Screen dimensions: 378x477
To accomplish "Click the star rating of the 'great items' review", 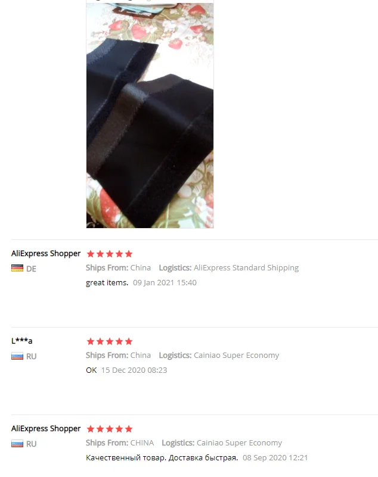I will pos(110,254).
